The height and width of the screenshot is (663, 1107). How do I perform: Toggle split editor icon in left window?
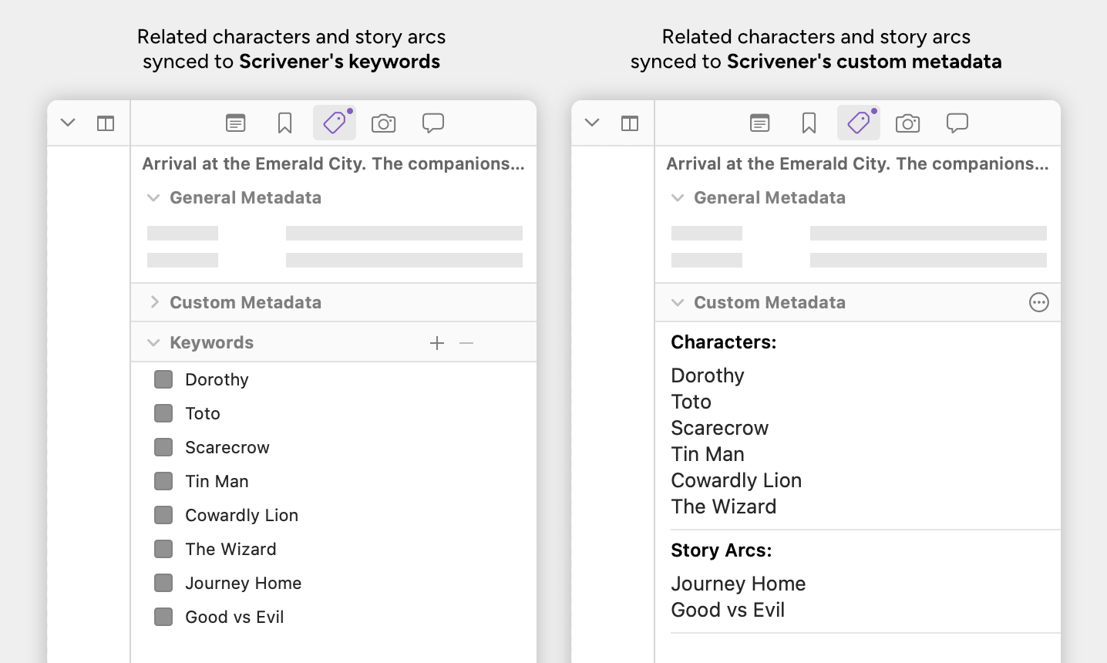106,123
